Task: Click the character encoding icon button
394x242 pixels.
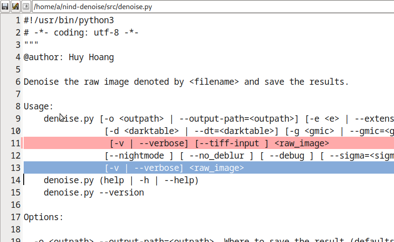Action: click(26, 6)
